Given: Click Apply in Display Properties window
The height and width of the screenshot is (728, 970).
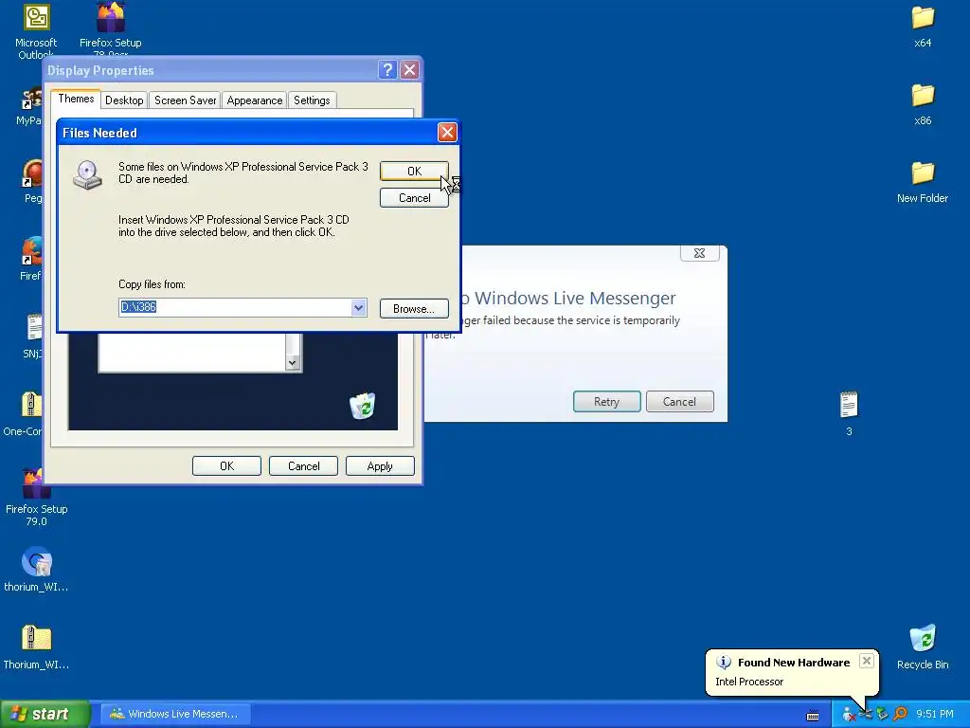Looking at the screenshot, I should coord(380,466).
